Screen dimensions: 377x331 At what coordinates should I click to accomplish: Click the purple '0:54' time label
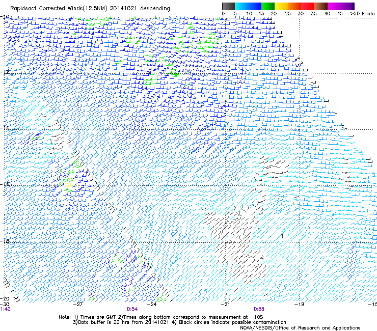click(x=132, y=309)
